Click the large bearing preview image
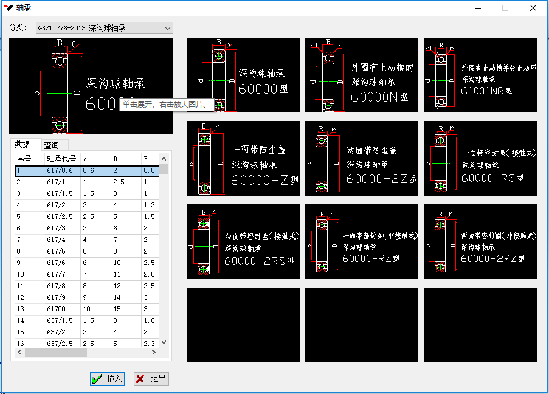Image resolution: width=549 pixels, height=394 pixels. click(91, 86)
